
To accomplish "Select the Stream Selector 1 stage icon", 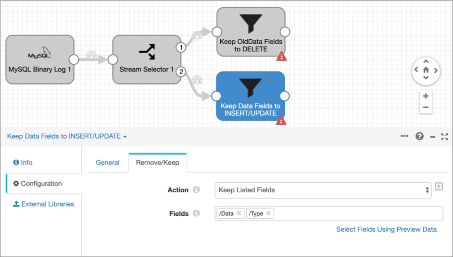I will [x=147, y=51].
